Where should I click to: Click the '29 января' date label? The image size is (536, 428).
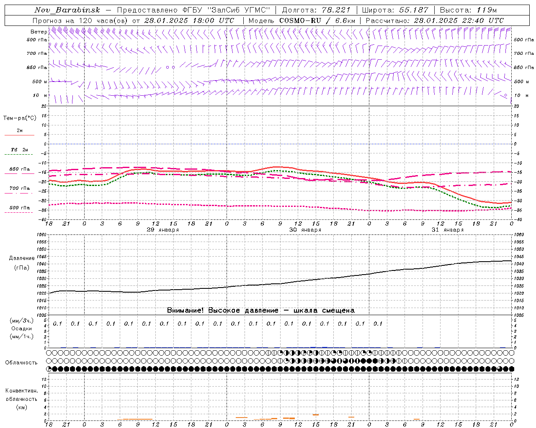click(x=163, y=230)
